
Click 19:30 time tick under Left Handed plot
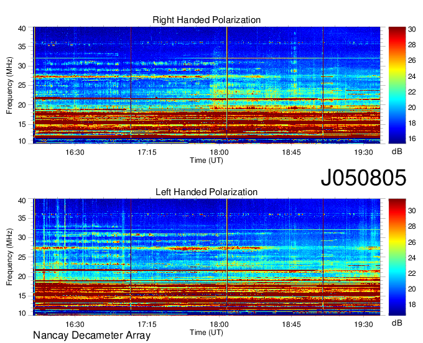coord(364,324)
